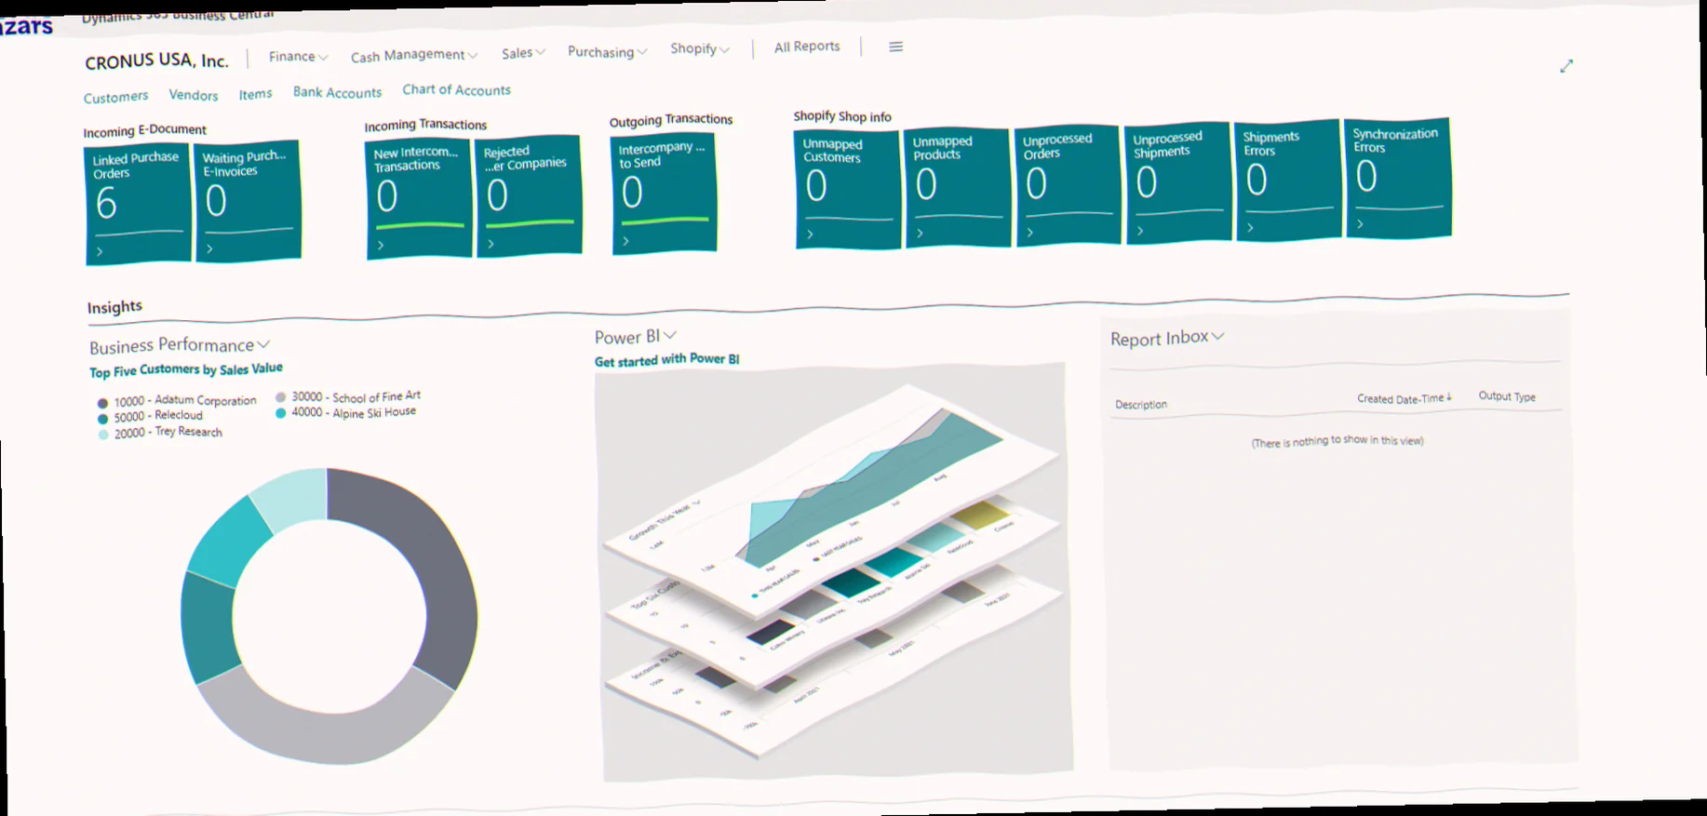
Task: Expand the Sales menu
Action: point(523,53)
